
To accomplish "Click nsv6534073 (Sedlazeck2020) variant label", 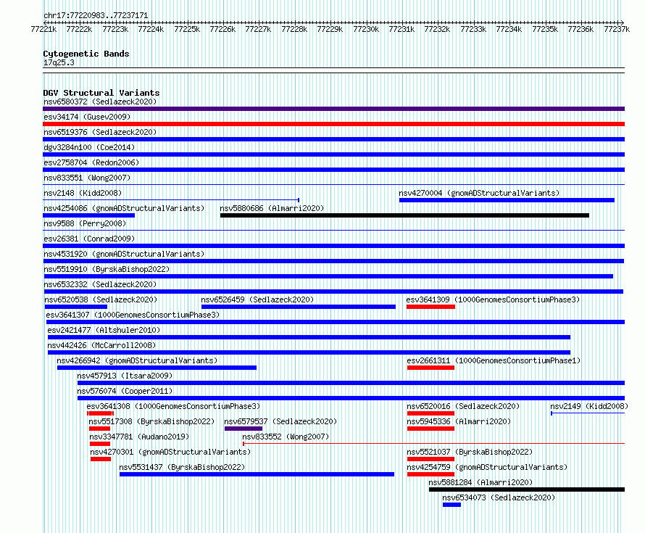I will (499, 497).
